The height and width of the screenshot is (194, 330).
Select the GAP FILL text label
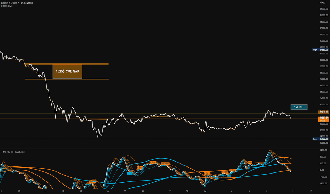click(x=299, y=107)
